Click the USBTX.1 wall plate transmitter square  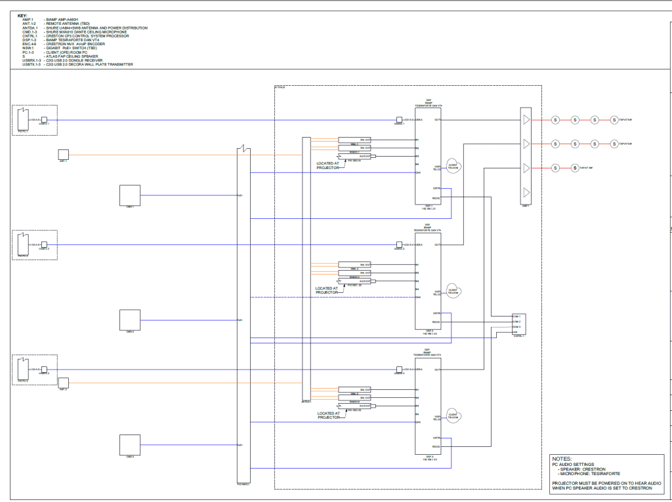[x=45, y=120]
